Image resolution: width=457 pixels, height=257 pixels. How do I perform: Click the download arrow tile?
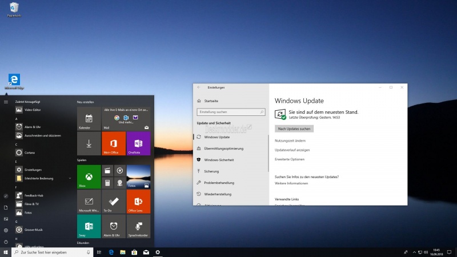pyautogui.click(x=89, y=143)
